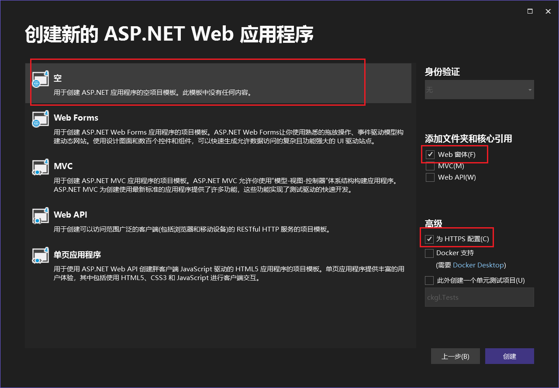Click the MVC template icon
Image resolution: width=559 pixels, height=388 pixels.
coord(40,167)
